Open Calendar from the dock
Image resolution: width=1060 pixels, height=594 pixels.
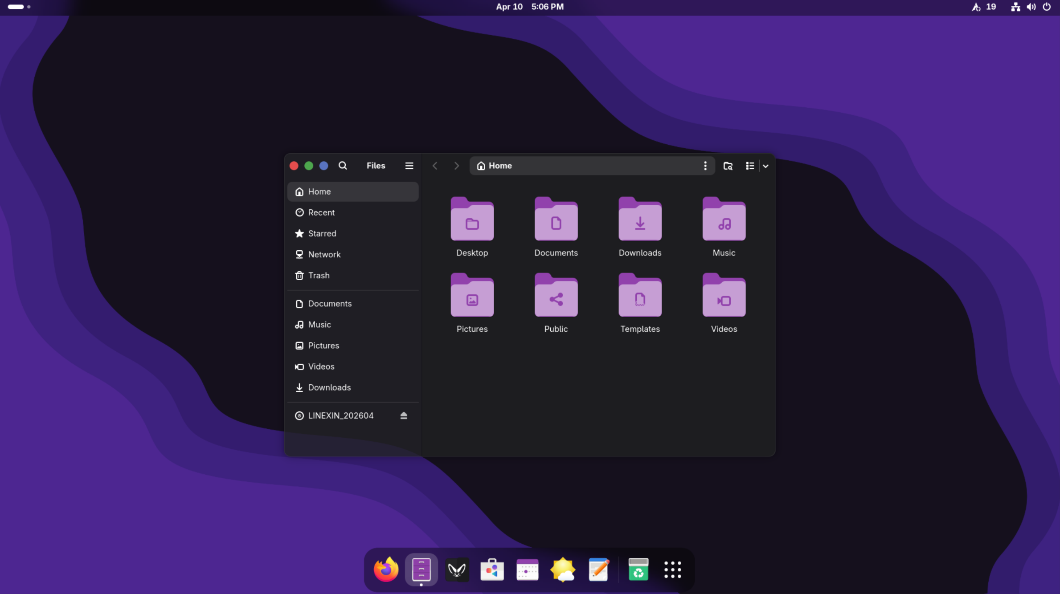(x=528, y=570)
